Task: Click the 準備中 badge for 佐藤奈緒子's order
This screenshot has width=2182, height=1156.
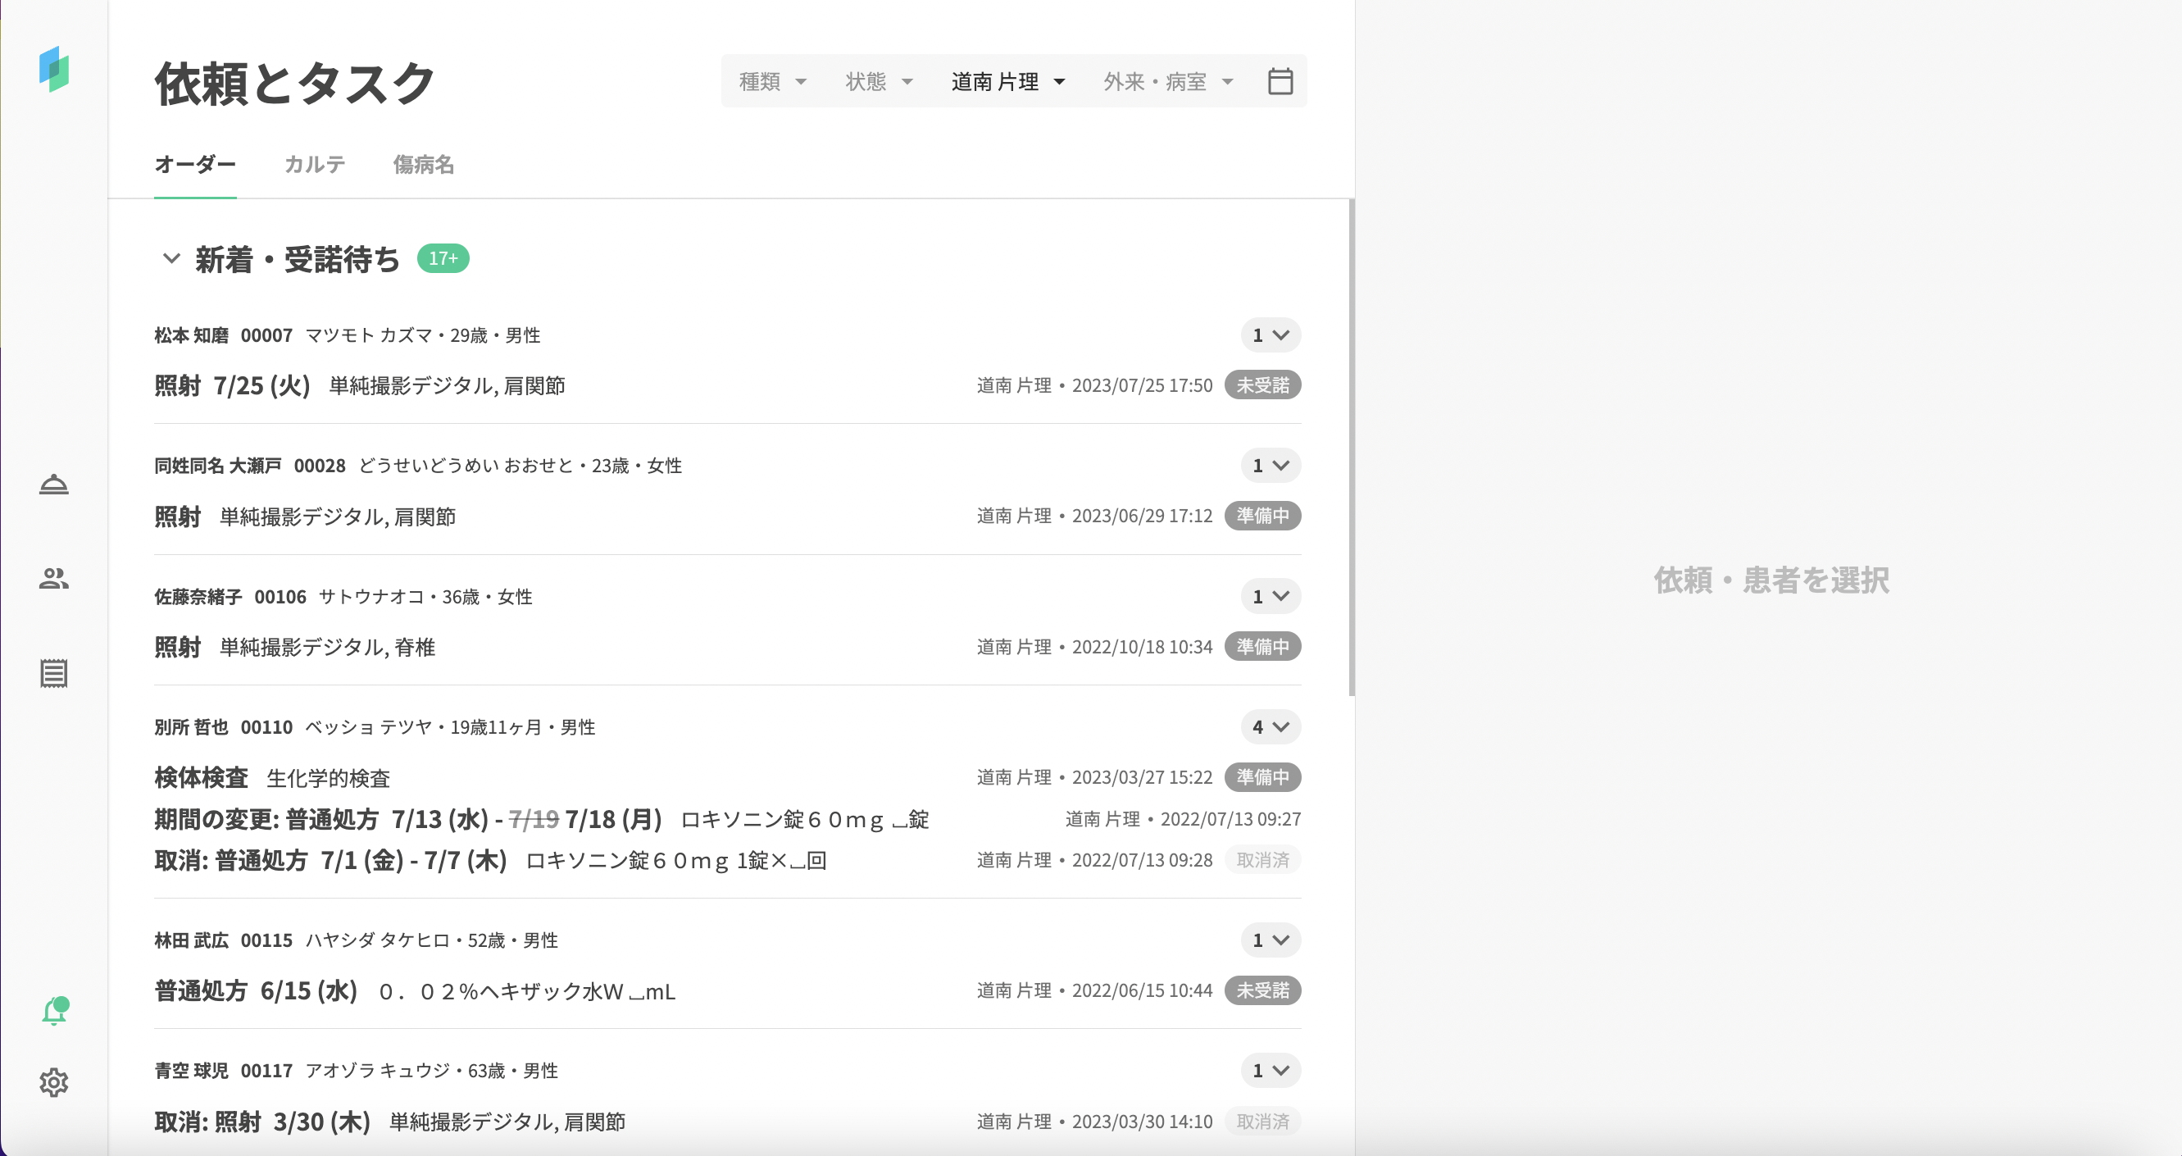Action: point(1262,647)
